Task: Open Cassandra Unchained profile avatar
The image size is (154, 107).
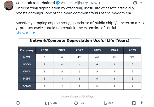Action: pyautogui.click(x=9, y=5)
